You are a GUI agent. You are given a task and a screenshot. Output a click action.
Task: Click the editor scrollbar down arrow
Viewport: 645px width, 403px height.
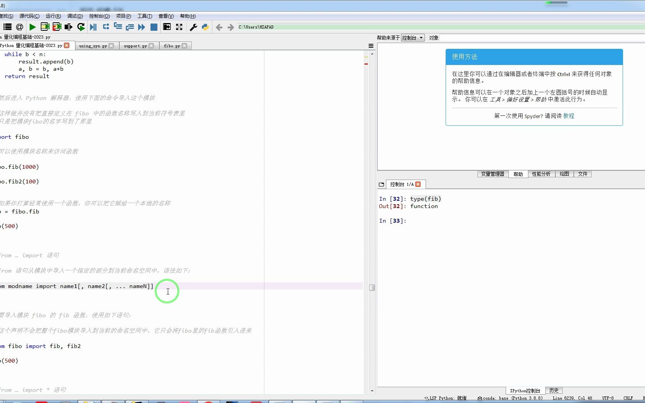372,391
